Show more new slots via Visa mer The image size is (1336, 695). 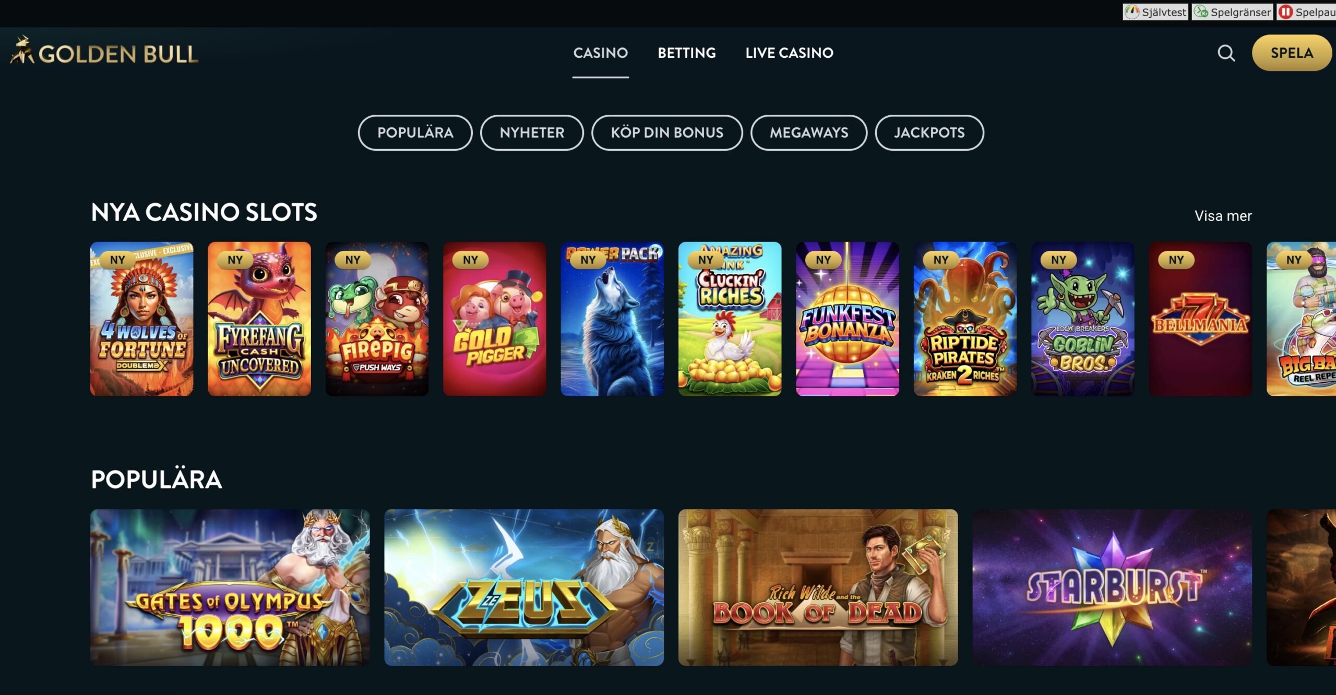1223,216
